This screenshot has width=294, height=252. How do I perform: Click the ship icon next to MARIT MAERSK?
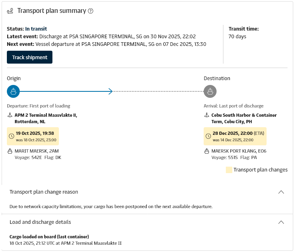[x=10, y=151]
